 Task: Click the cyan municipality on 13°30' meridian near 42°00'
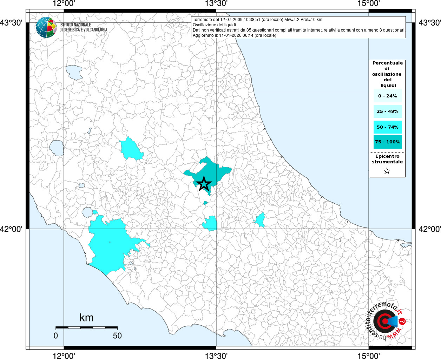click(210, 223)
